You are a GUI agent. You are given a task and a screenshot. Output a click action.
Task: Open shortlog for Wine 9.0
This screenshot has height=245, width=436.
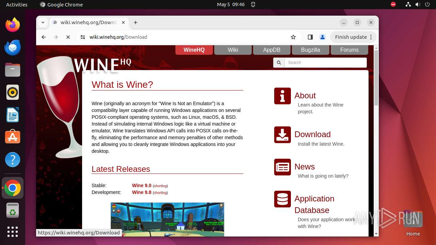point(160,186)
